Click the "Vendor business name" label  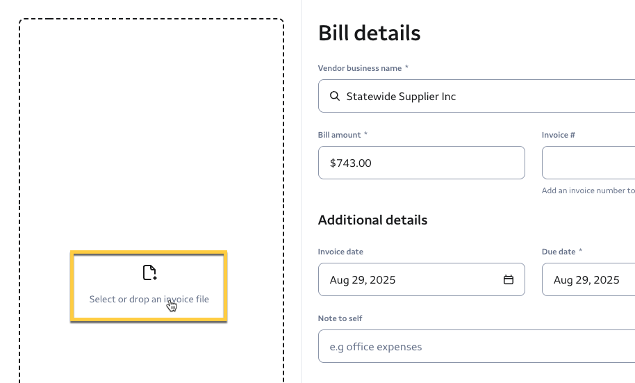click(360, 68)
